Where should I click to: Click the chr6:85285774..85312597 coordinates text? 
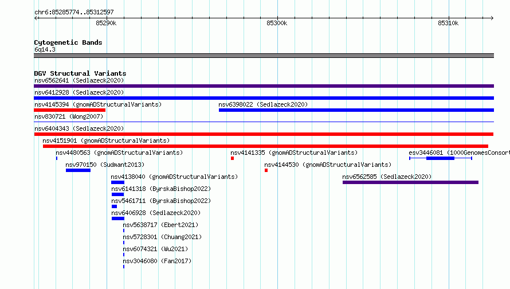tap(74, 12)
